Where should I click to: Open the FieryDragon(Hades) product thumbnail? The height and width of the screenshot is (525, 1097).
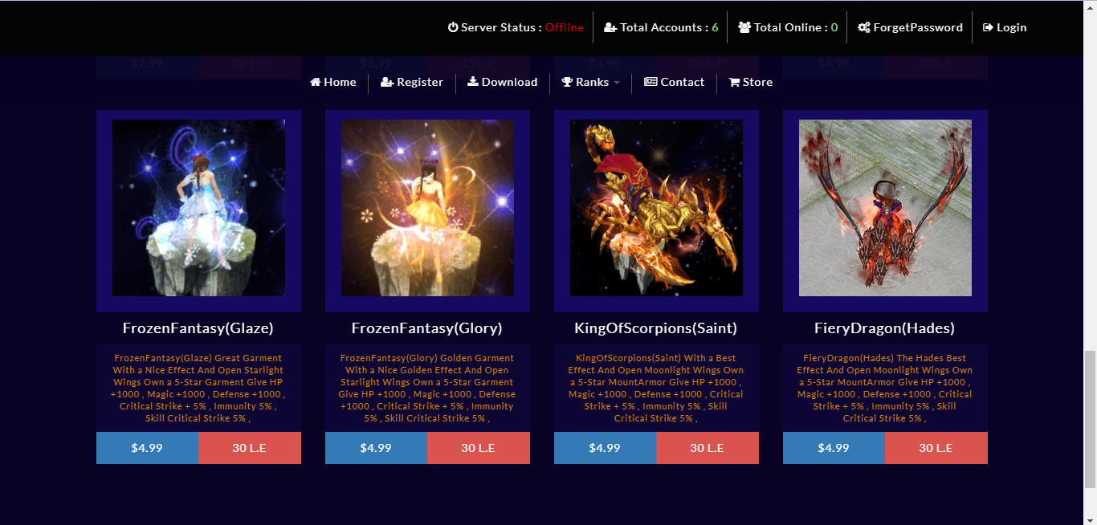[x=885, y=208]
